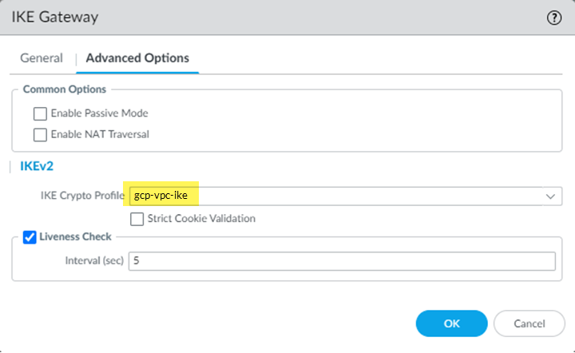The height and width of the screenshot is (353, 575).
Task: Expand the IKE Crypto Profile dropdown arrow
Action: [550, 196]
